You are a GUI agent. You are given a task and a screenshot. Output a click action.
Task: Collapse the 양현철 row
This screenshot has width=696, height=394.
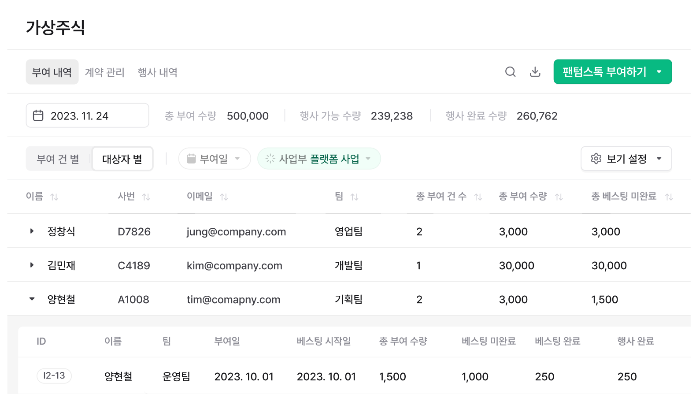point(32,299)
